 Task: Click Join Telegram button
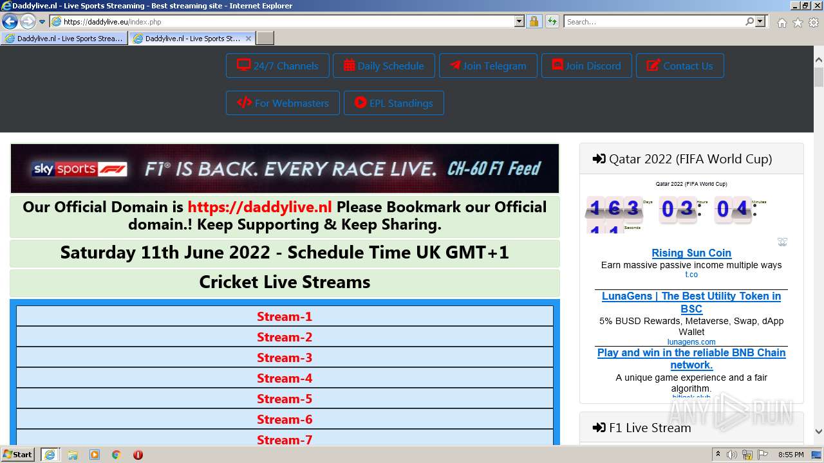[x=488, y=66]
